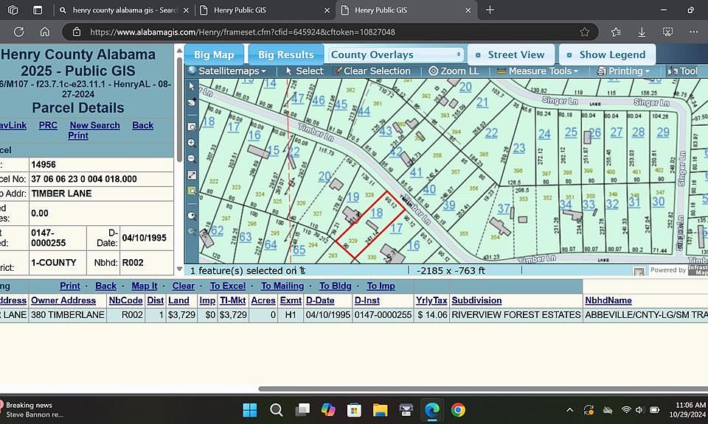Select the arrow pointer tool in map sidebar
Screen dimensions: 708x424
pos(192,86)
